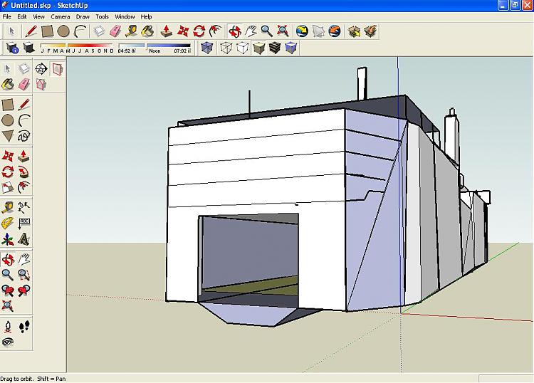Click the Zoom Extents button in top toolbar
Viewport: 534px width, 383px height.
click(x=283, y=31)
